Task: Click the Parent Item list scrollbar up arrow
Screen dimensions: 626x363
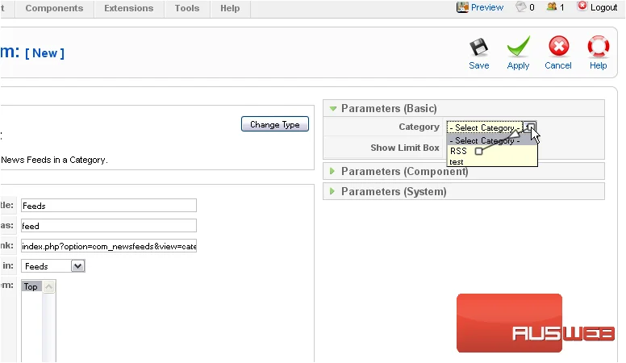Action: [x=48, y=286]
